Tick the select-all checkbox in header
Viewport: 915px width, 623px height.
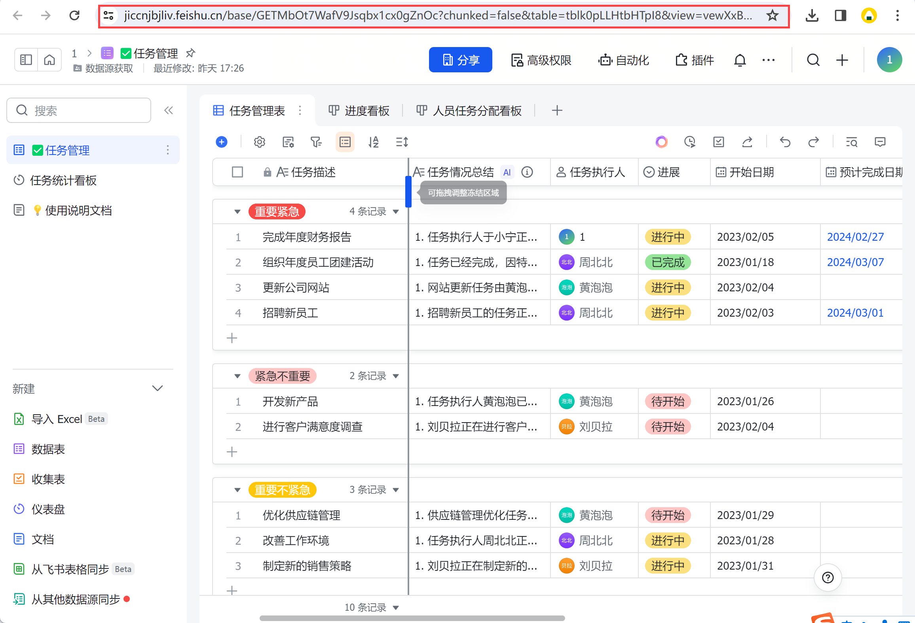click(237, 172)
